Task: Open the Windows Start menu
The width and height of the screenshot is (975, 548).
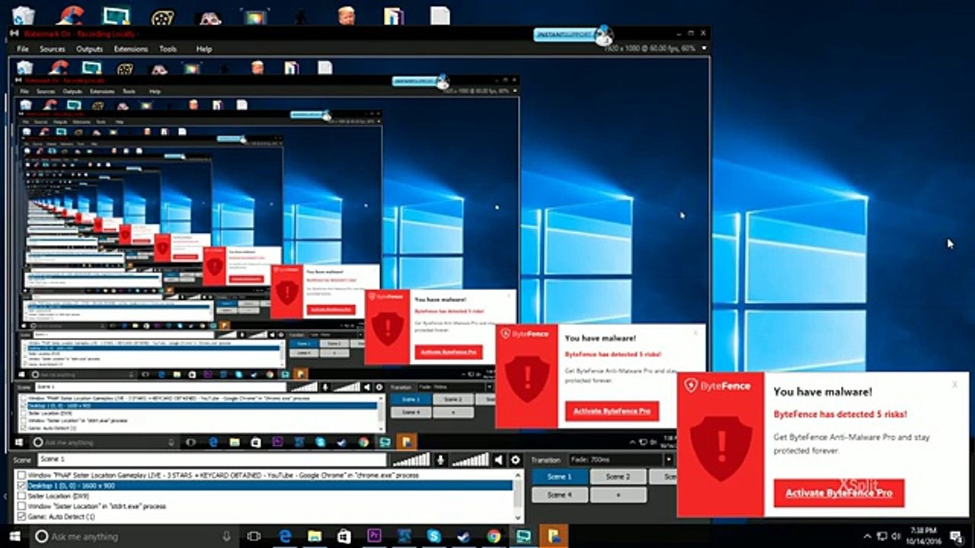Action: point(14,537)
